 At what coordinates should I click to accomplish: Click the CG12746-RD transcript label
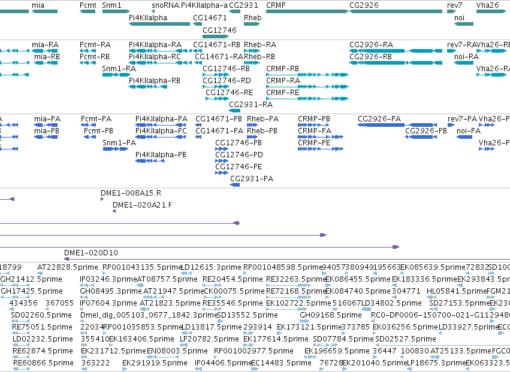227,81
